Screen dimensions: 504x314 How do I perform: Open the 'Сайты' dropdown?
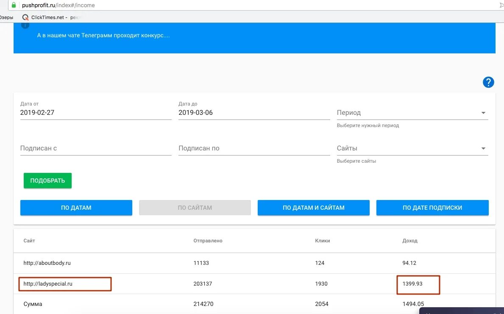(412, 148)
